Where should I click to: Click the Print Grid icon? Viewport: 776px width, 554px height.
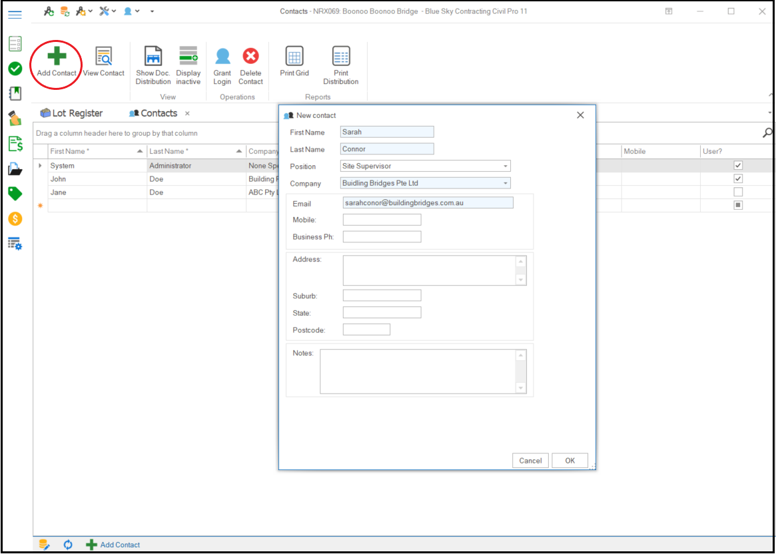294,57
